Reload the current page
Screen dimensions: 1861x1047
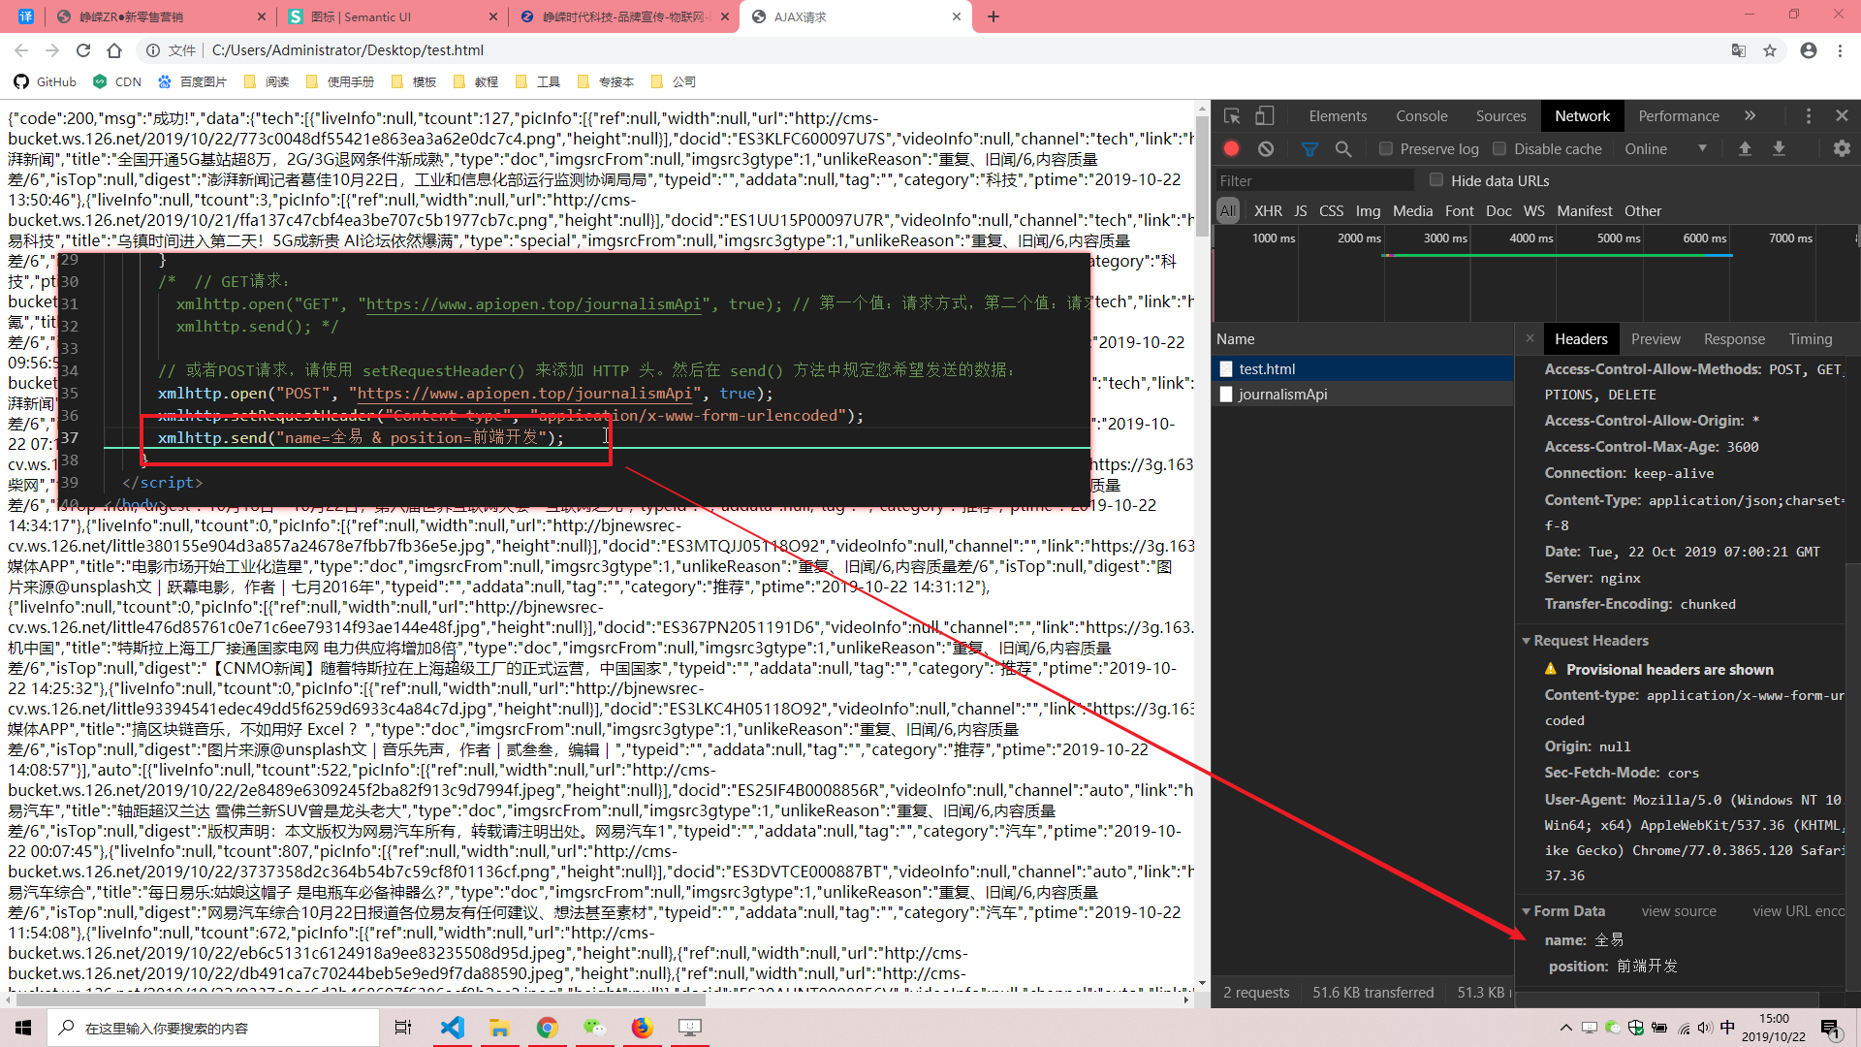(x=83, y=50)
